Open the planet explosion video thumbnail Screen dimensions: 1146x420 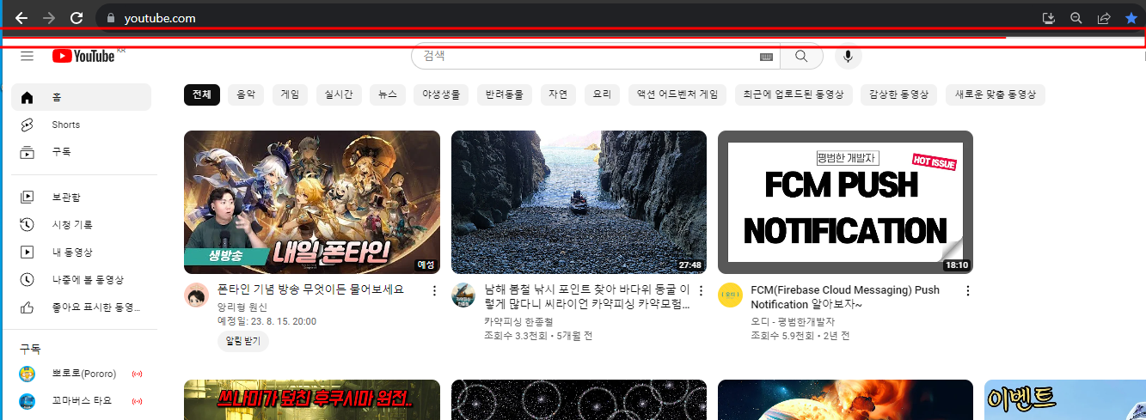[x=846, y=400]
